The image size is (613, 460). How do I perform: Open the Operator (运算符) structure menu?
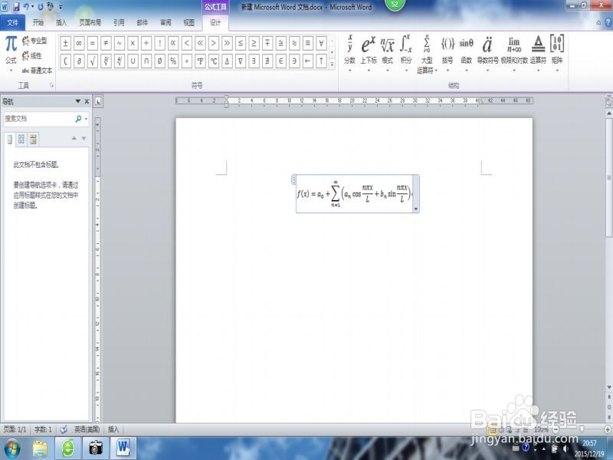click(539, 54)
